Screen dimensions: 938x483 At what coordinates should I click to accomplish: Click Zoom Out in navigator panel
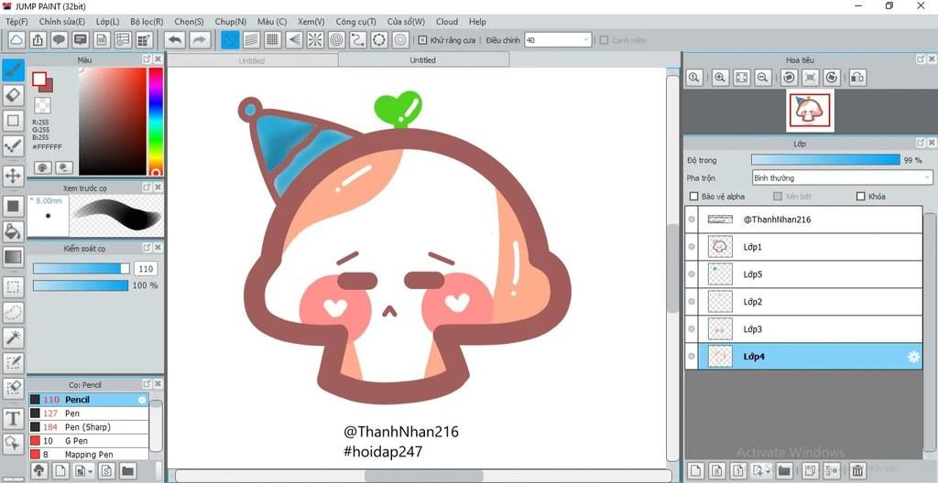[762, 77]
